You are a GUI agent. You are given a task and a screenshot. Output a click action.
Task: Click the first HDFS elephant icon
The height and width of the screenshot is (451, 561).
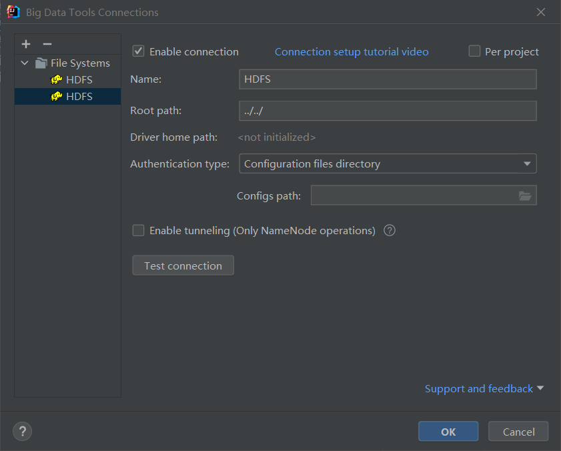(57, 80)
